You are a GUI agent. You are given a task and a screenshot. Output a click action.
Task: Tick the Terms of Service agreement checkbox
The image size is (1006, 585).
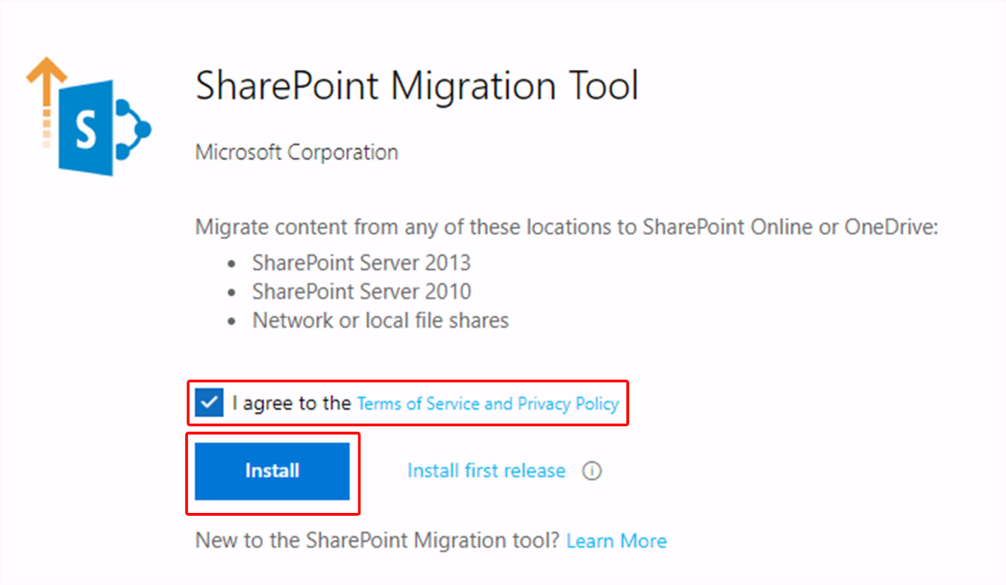pos(209,403)
